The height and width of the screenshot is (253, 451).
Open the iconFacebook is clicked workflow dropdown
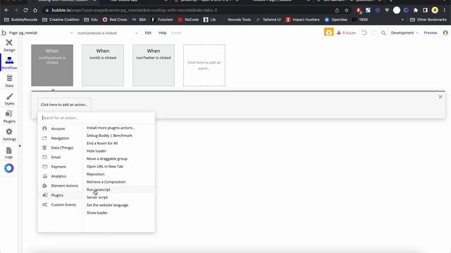[x=107, y=33]
